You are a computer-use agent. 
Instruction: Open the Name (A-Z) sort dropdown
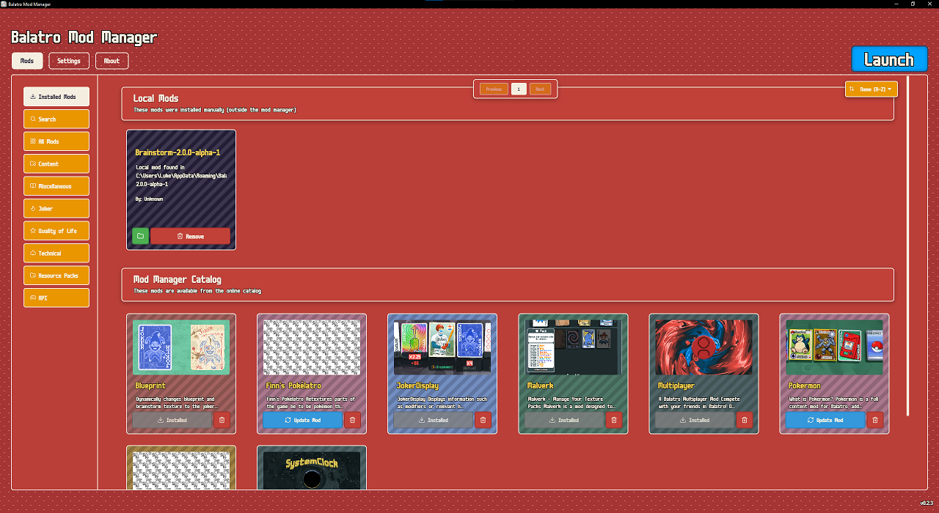(x=871, y=88)
